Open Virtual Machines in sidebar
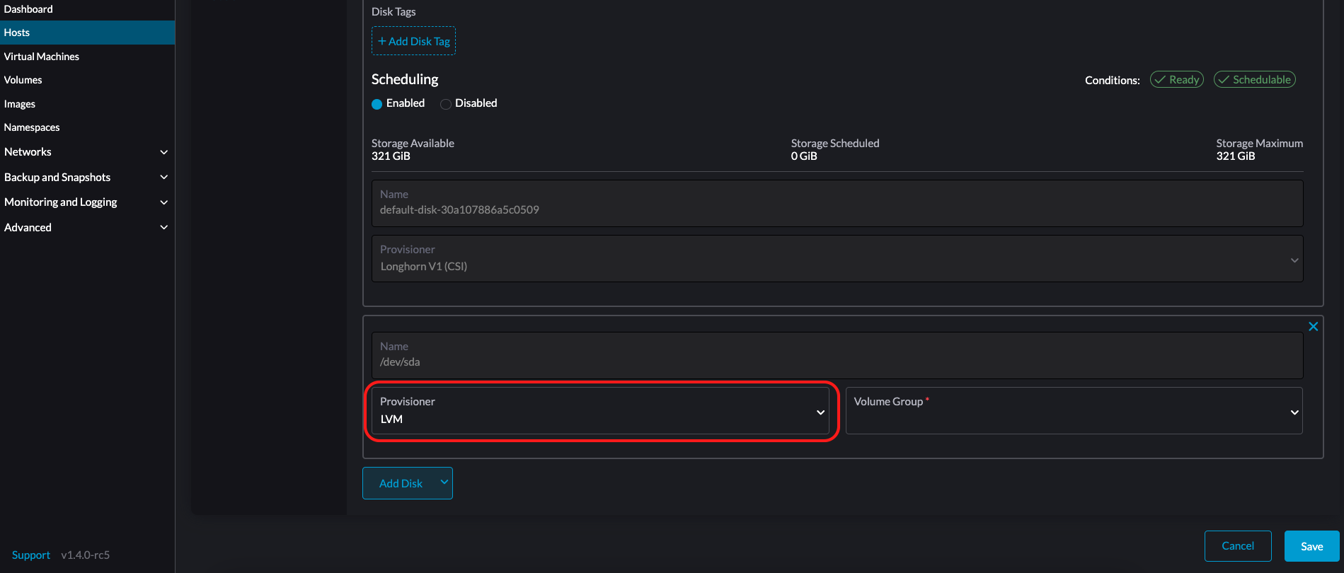 (42, 57)
